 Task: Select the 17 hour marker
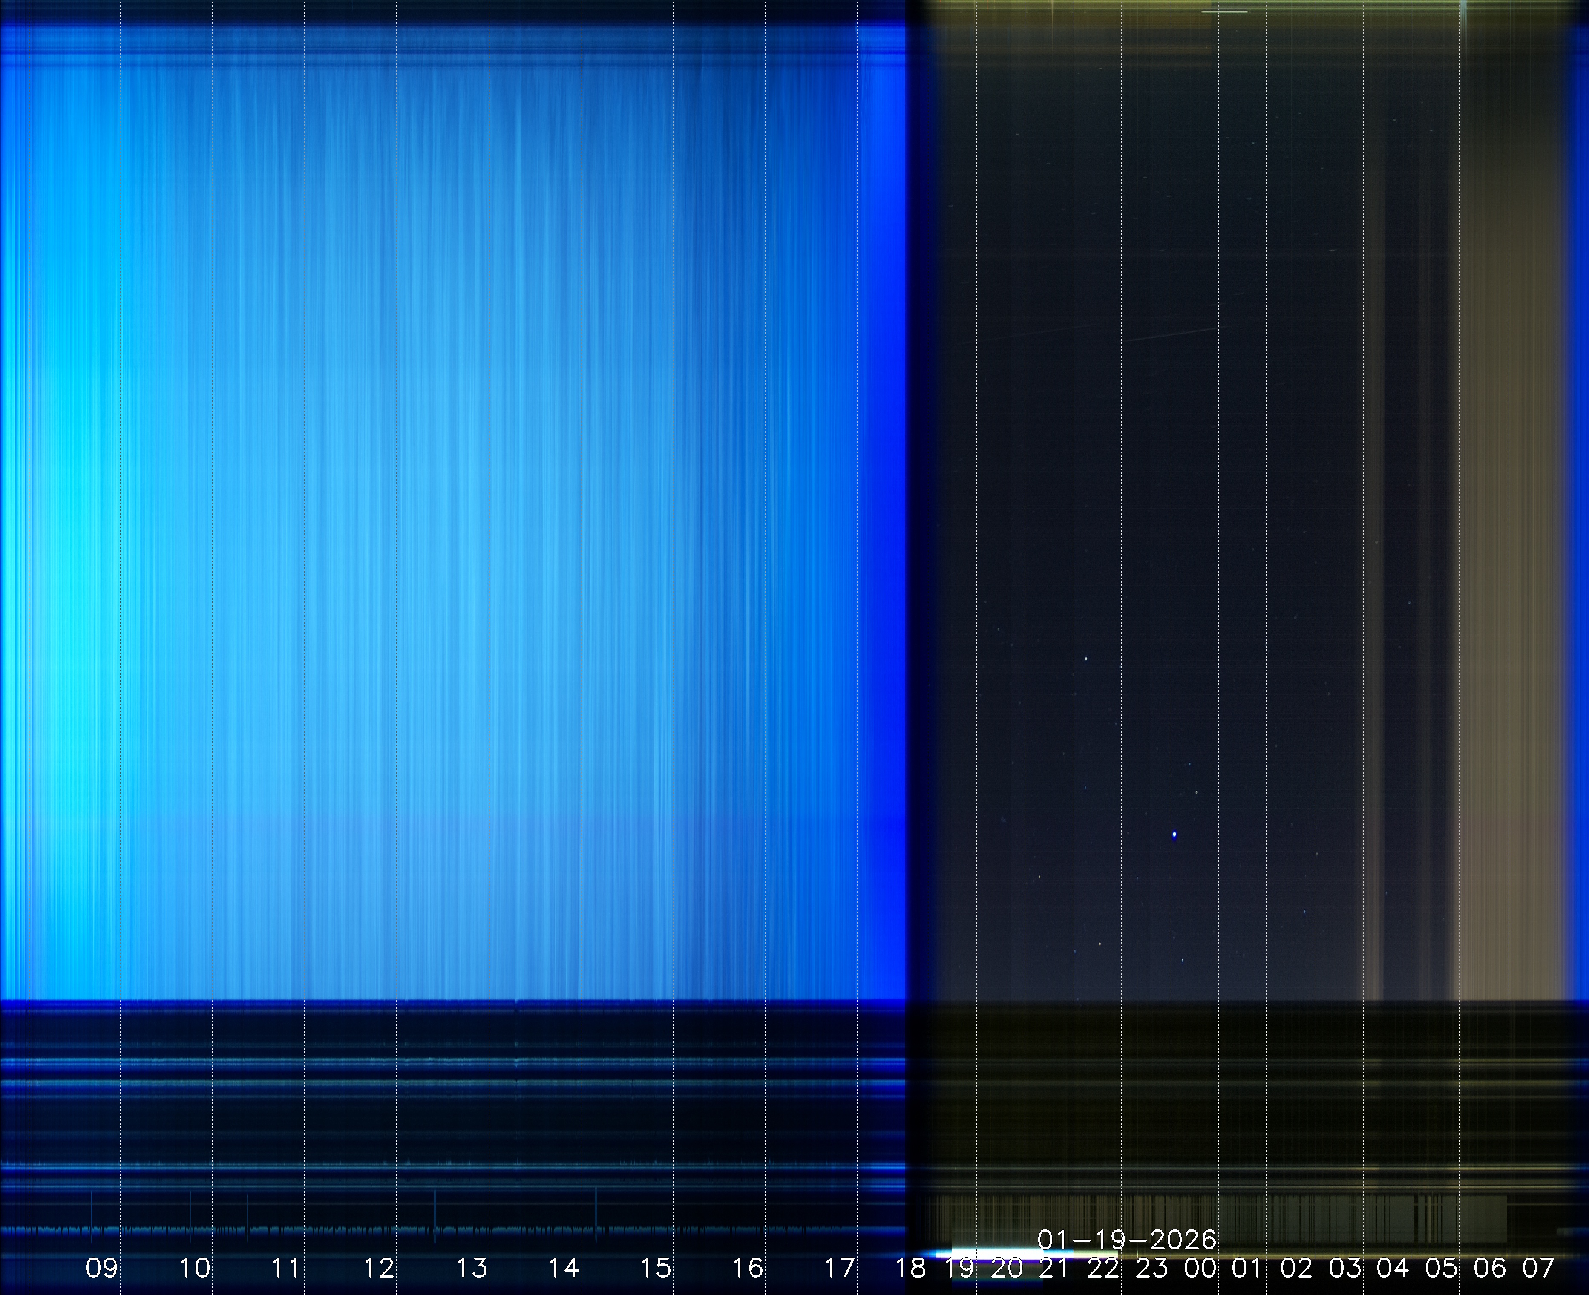pyautogui.click(x=839, y=1267)
